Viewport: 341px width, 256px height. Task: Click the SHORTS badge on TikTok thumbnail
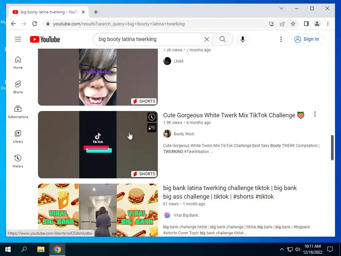click(144, 174)
